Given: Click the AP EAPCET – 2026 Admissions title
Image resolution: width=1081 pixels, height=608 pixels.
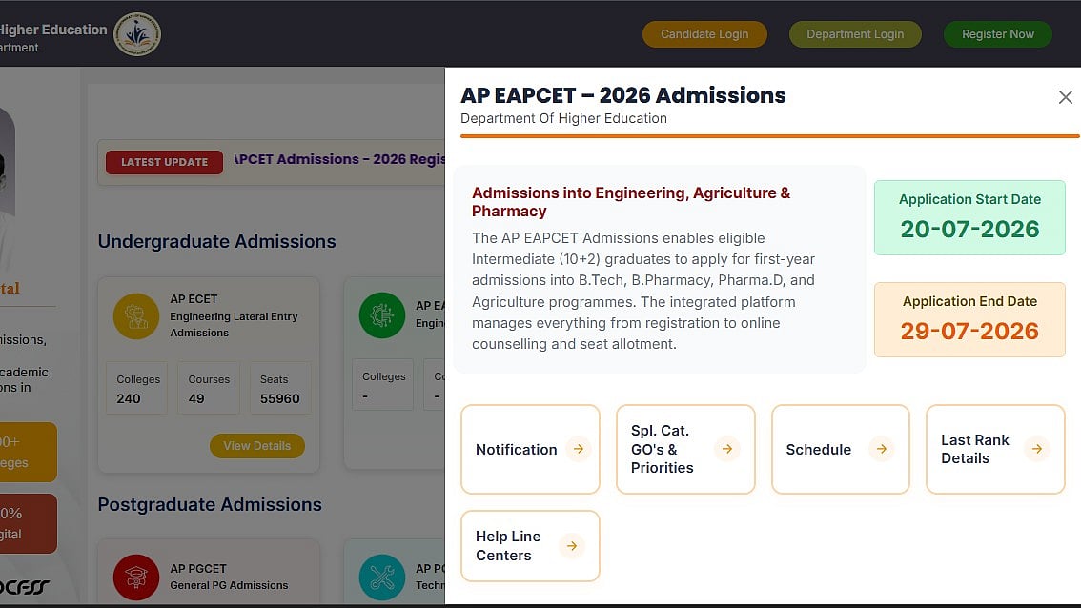Looking at the screenshot, I should [x=623, y=95].
